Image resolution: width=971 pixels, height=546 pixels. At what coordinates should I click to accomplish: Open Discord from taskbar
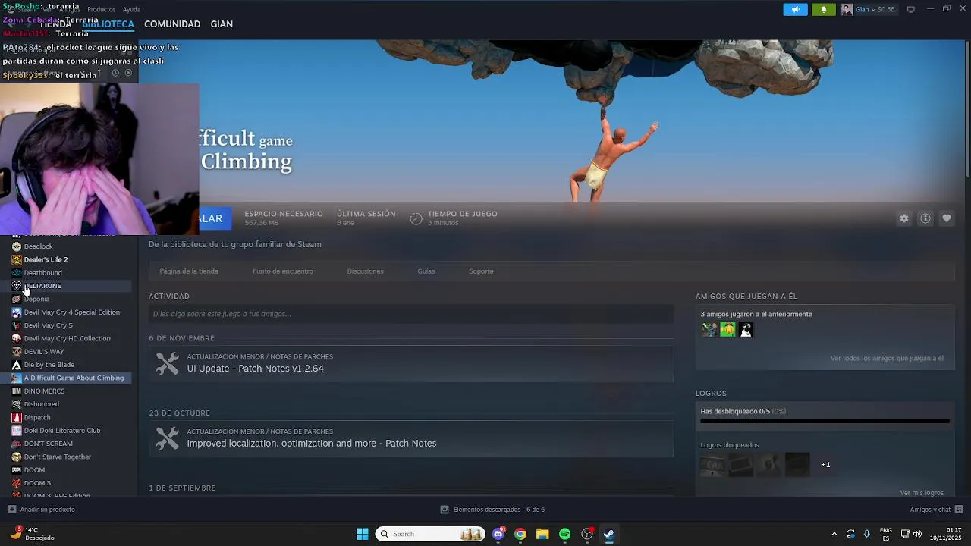[498, 534]
